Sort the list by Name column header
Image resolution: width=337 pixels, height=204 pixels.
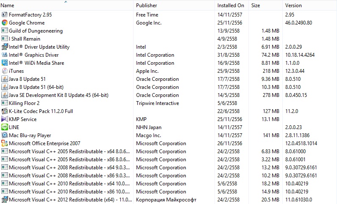tap(67, 6)
